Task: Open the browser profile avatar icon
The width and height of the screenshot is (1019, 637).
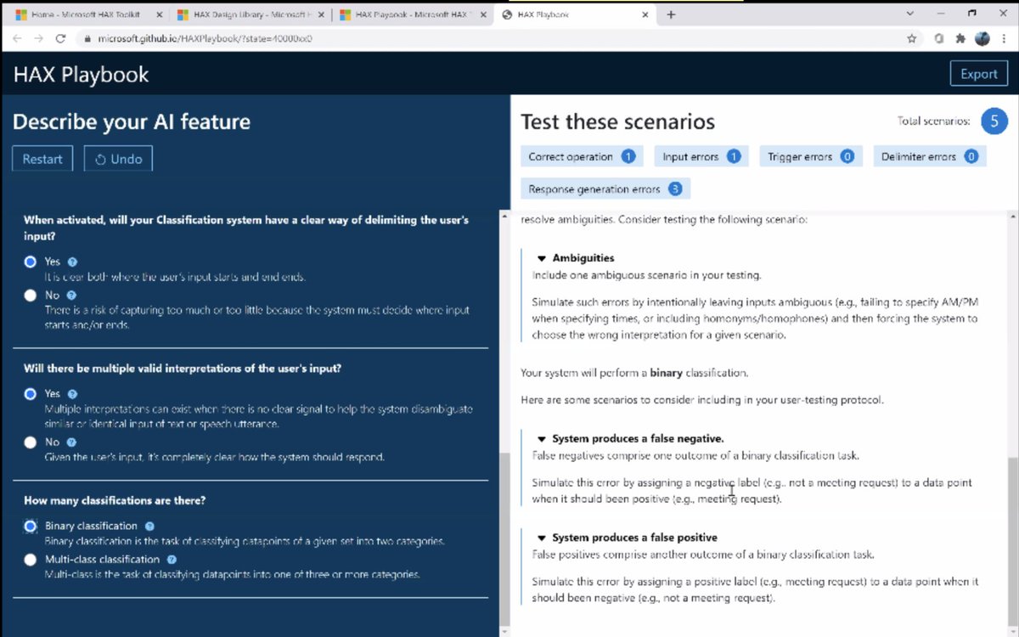Action: 982,38
